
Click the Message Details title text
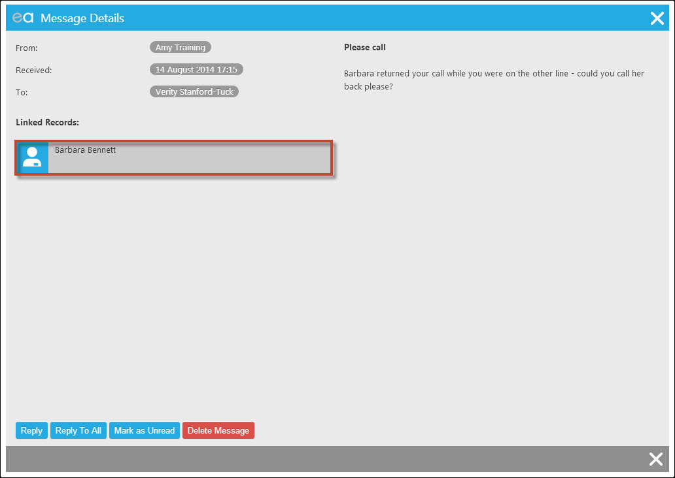[82, 18]
